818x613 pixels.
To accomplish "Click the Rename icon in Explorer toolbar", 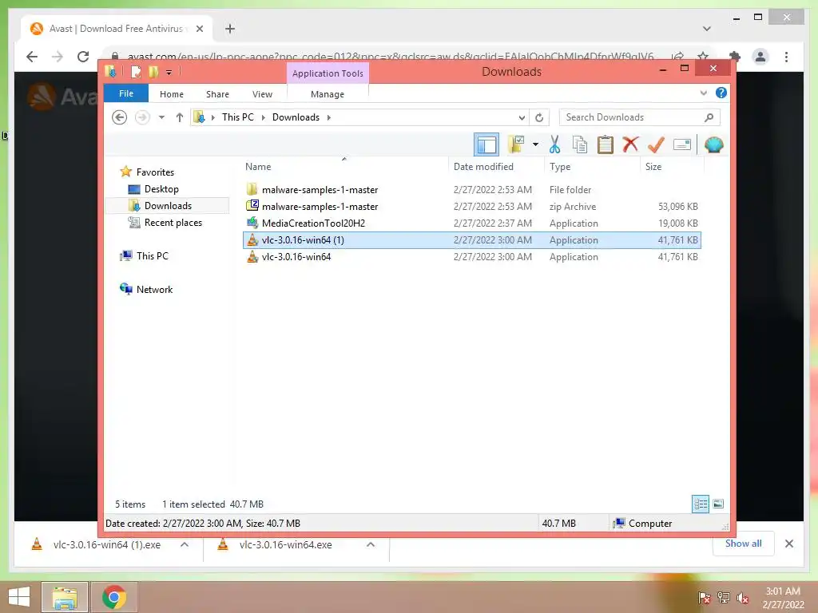I will click(x=682, y=144).
